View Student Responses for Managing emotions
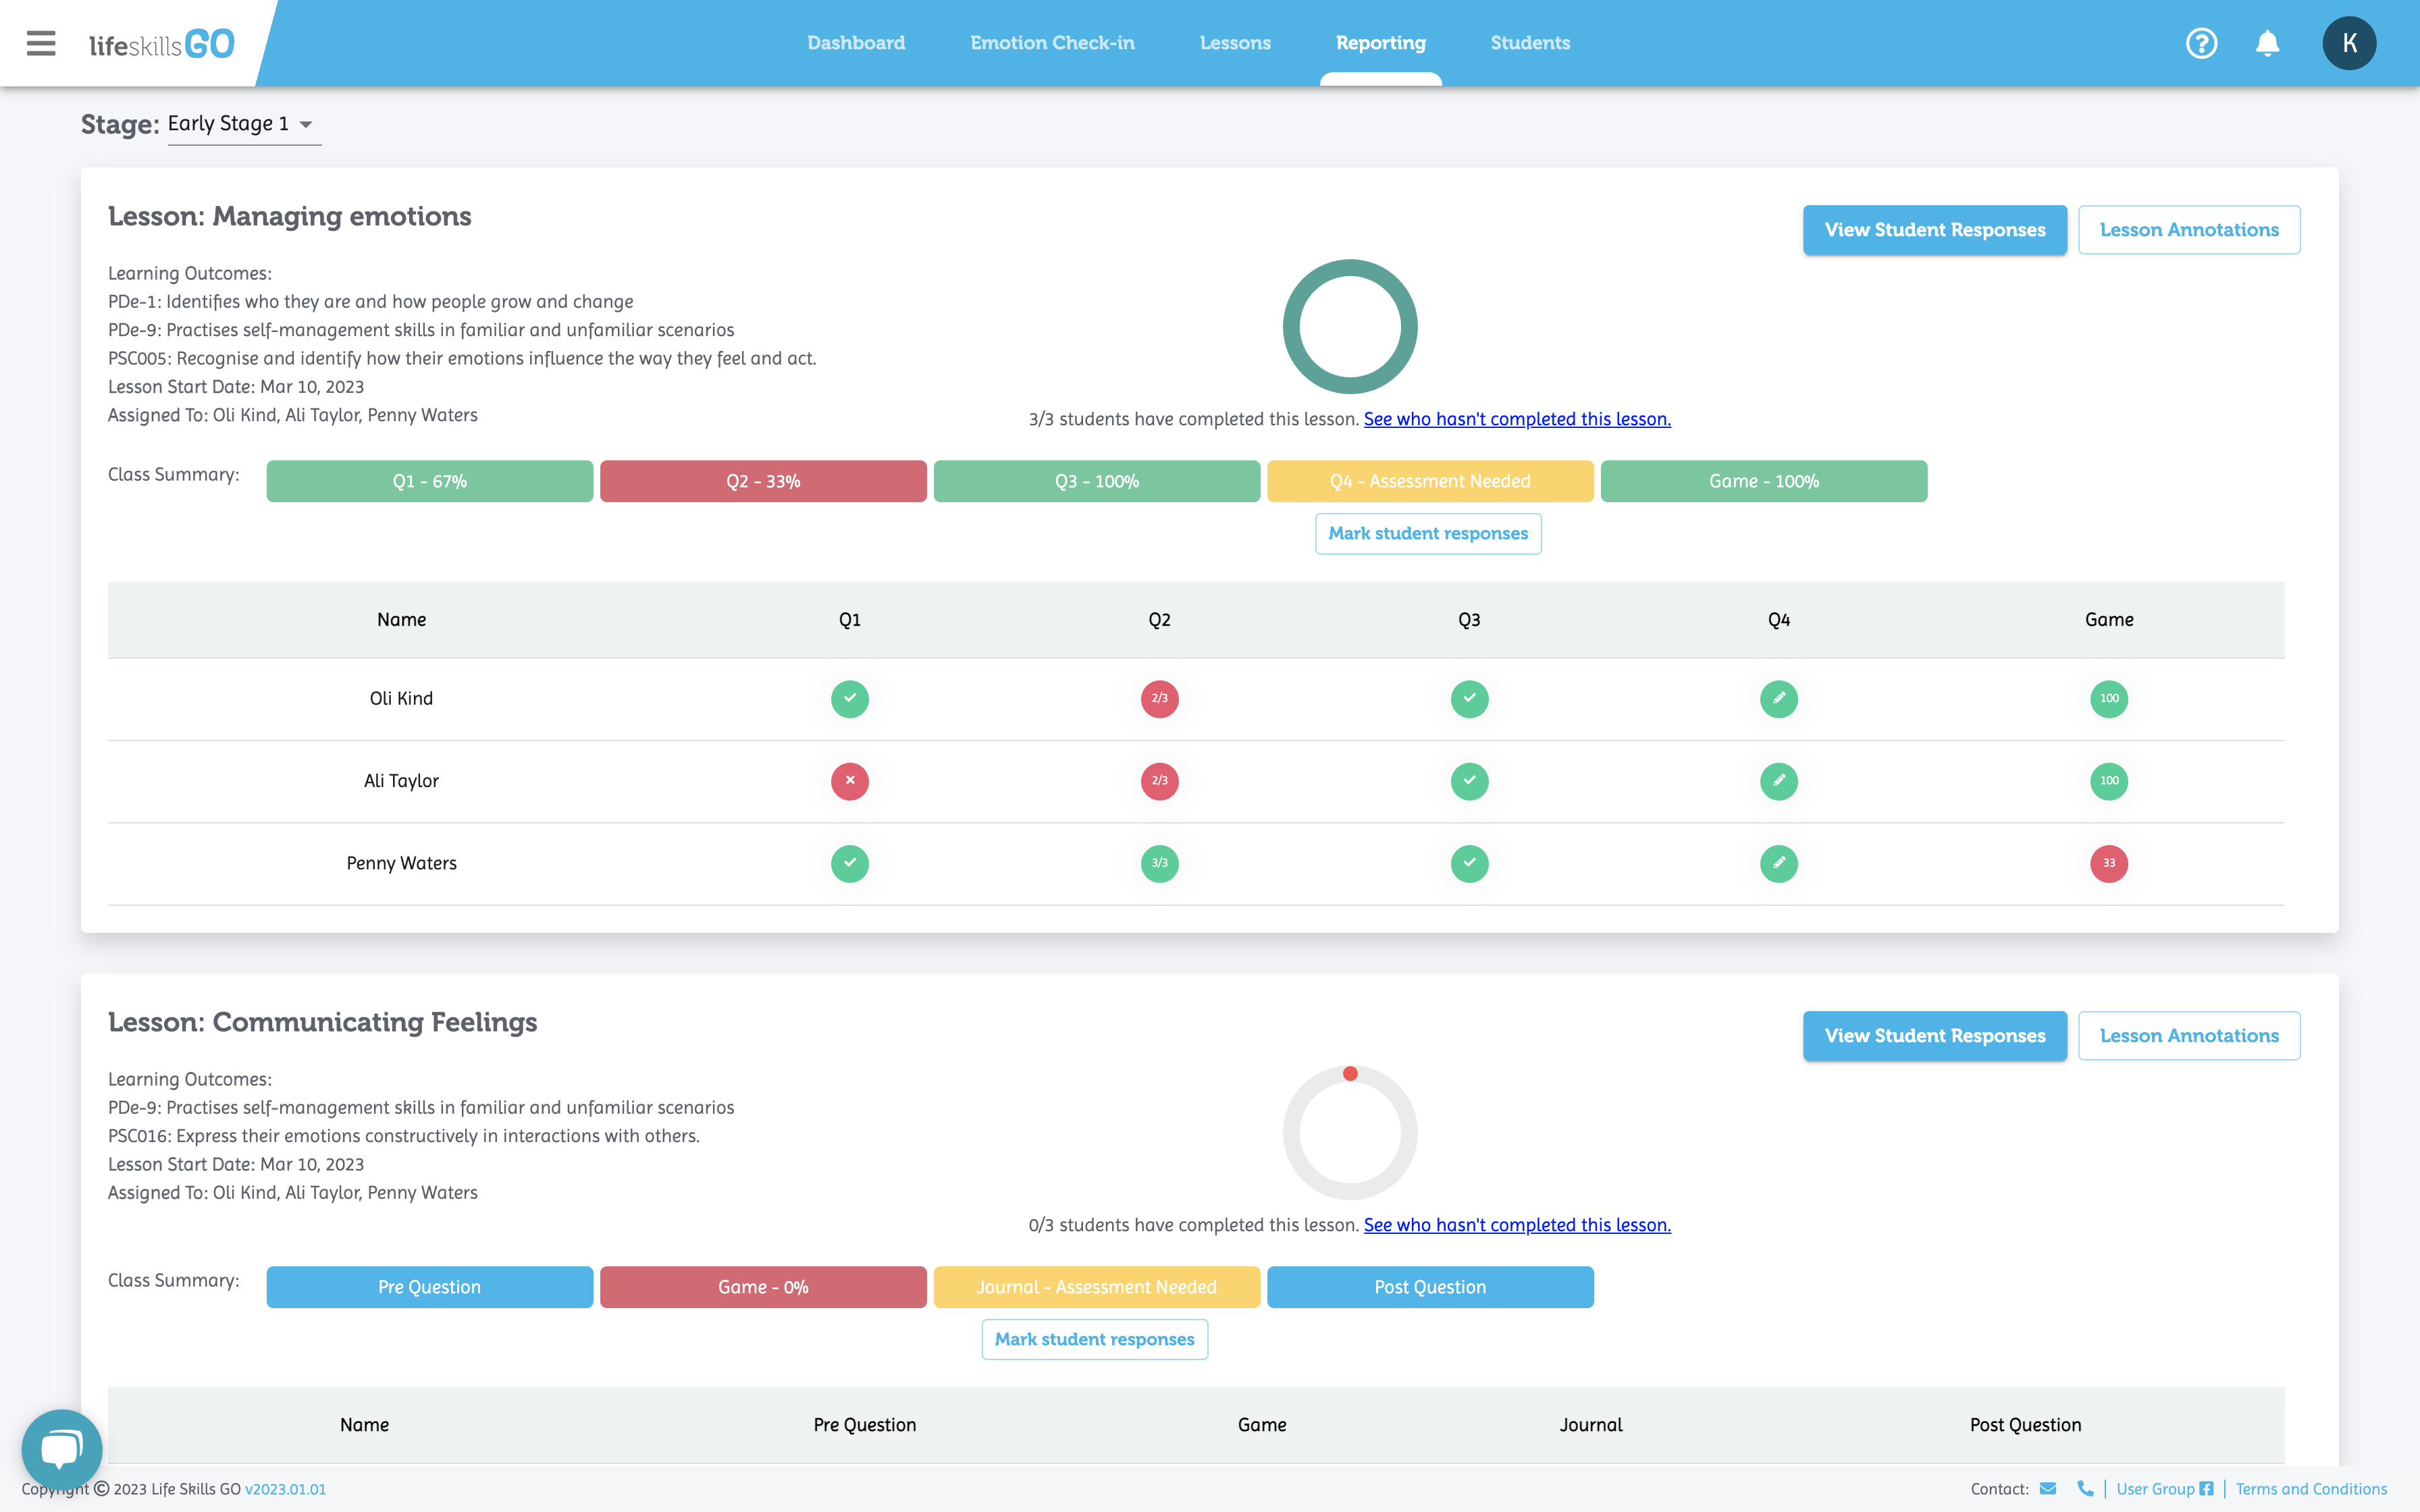 [1934, 230]
